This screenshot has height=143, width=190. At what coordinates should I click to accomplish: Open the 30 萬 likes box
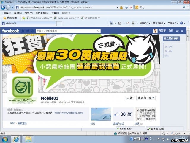(x=123, y=114)
